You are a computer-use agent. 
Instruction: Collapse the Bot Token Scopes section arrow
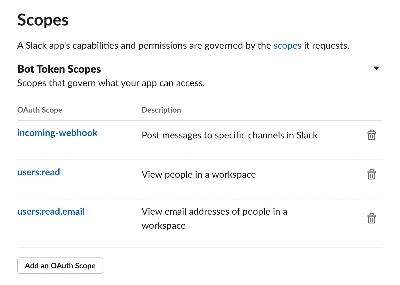(x=376, y=68)
